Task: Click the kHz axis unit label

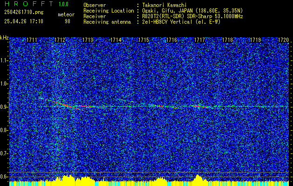Action: (4, 38)
